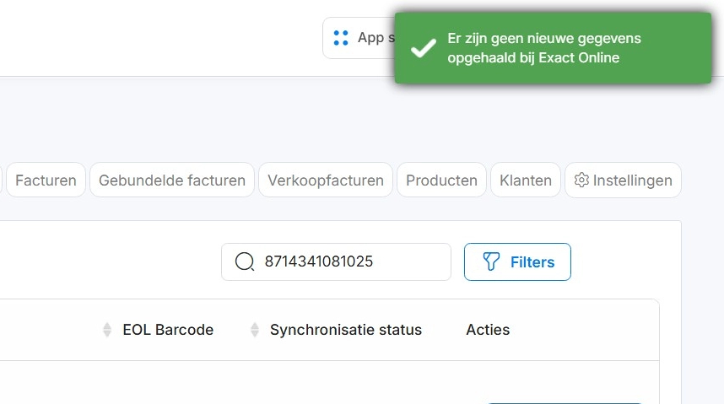Click the funnel icon on Filters
This screenshot has width=724, height=404.
coord(491,261)
